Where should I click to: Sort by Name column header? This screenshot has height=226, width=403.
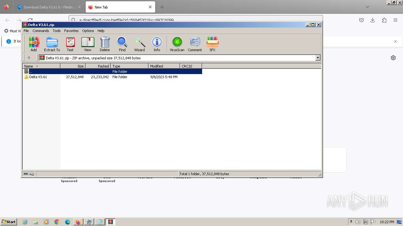pos(41,66)
